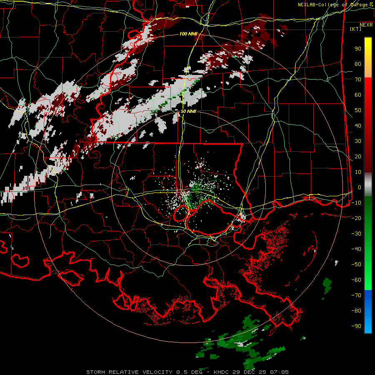The width and height of the screenshot is (375, 375).
Task: Click the -90 value on velocity scale
Action: pos(356,326)
